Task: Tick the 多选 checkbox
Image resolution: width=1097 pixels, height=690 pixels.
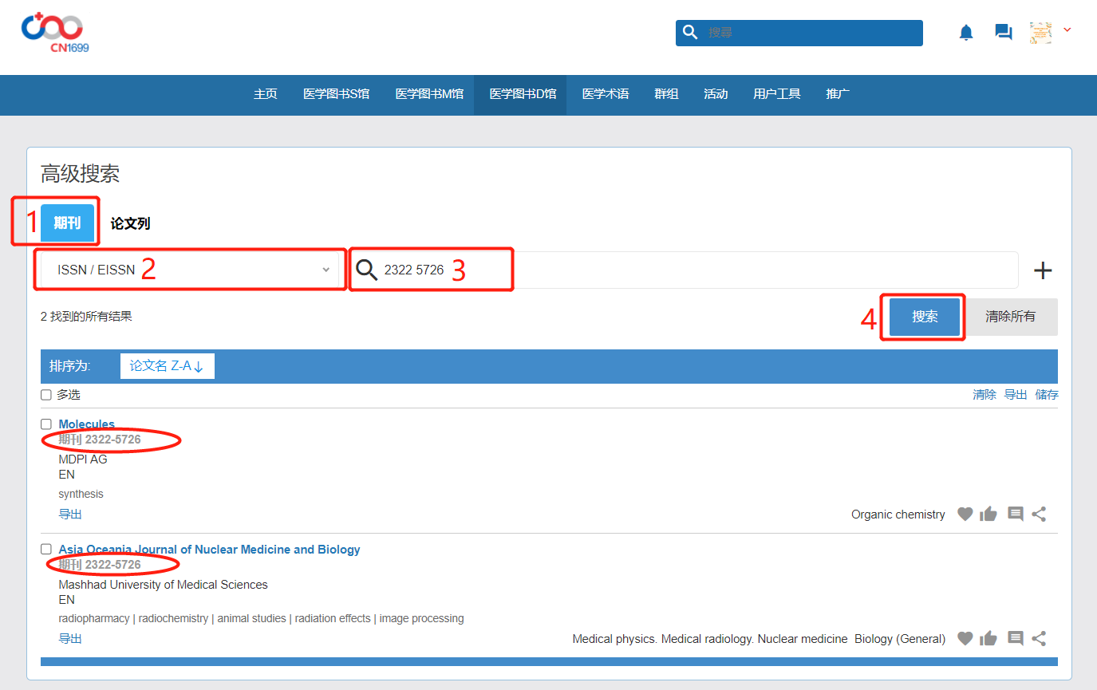Action: [46, 395]
